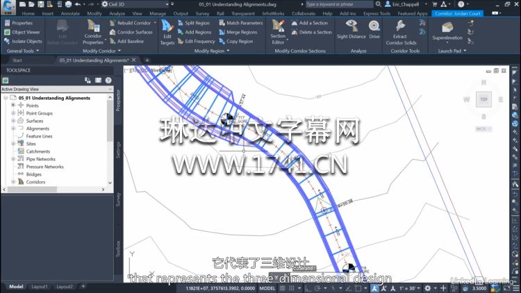Expand the Points tree node
Image resolution: width=521 pixels, height=293 pixels.
(13, 106)
